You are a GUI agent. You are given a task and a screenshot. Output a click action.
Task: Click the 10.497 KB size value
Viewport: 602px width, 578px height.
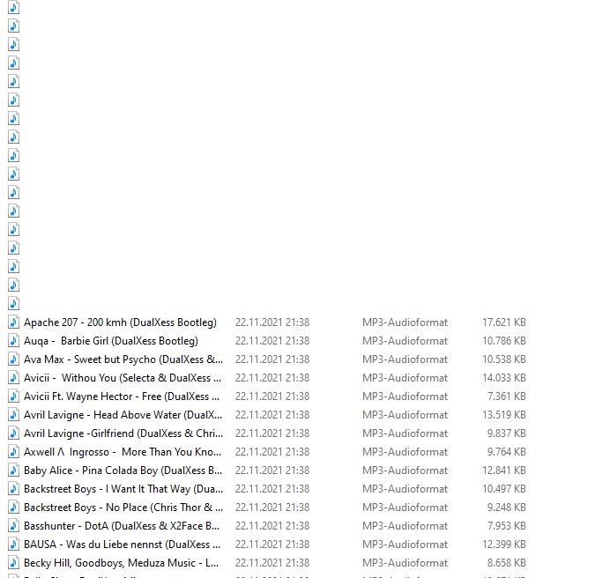(504, 489)
